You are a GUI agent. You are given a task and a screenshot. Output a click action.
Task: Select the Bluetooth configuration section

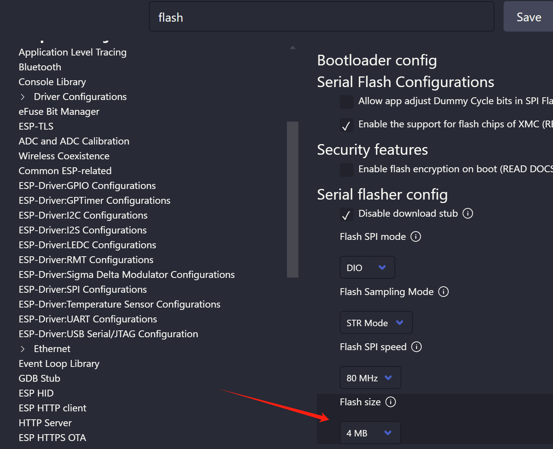[40, 67]
